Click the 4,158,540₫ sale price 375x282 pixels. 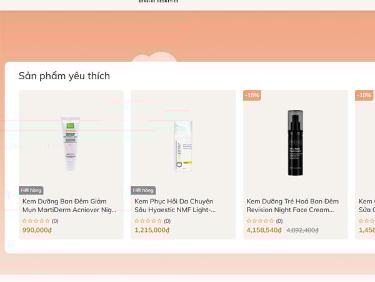click(264, 230)
